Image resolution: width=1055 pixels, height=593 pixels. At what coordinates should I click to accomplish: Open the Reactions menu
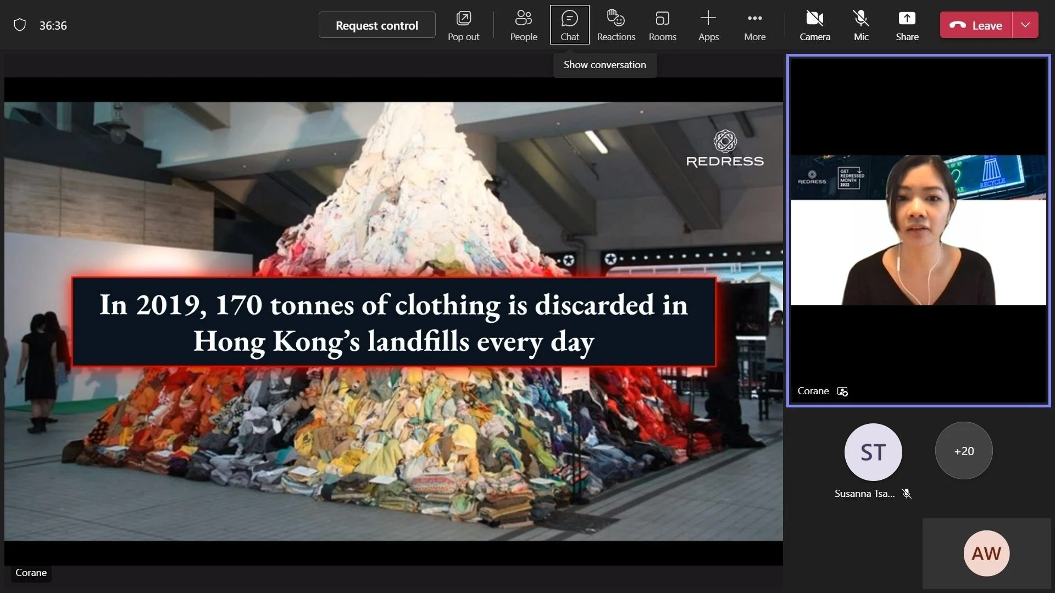(x=616, y=25)
